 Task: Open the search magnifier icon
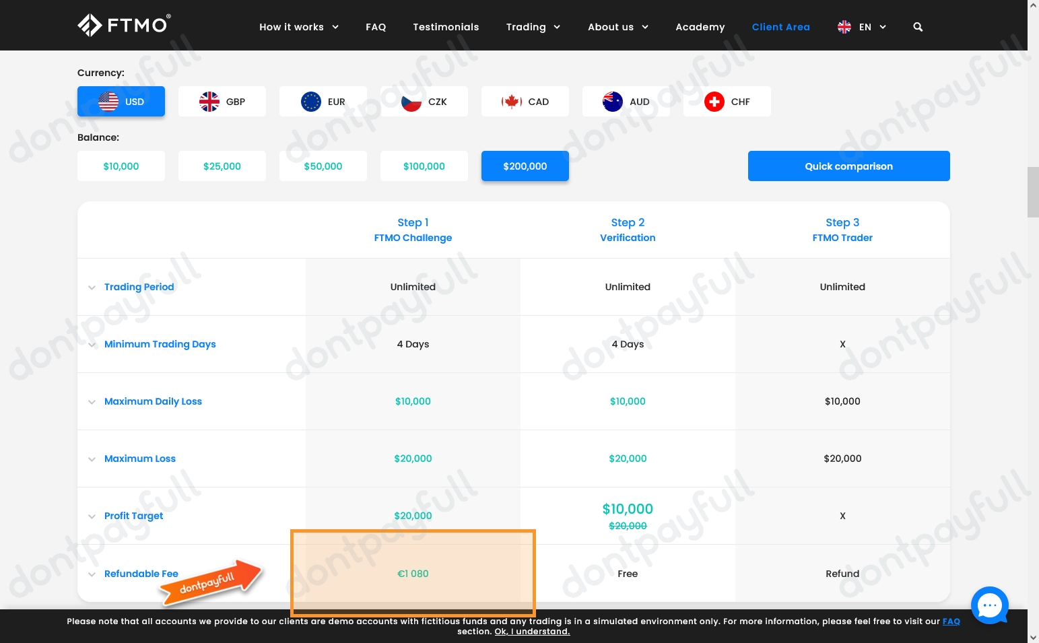(918, 27)
